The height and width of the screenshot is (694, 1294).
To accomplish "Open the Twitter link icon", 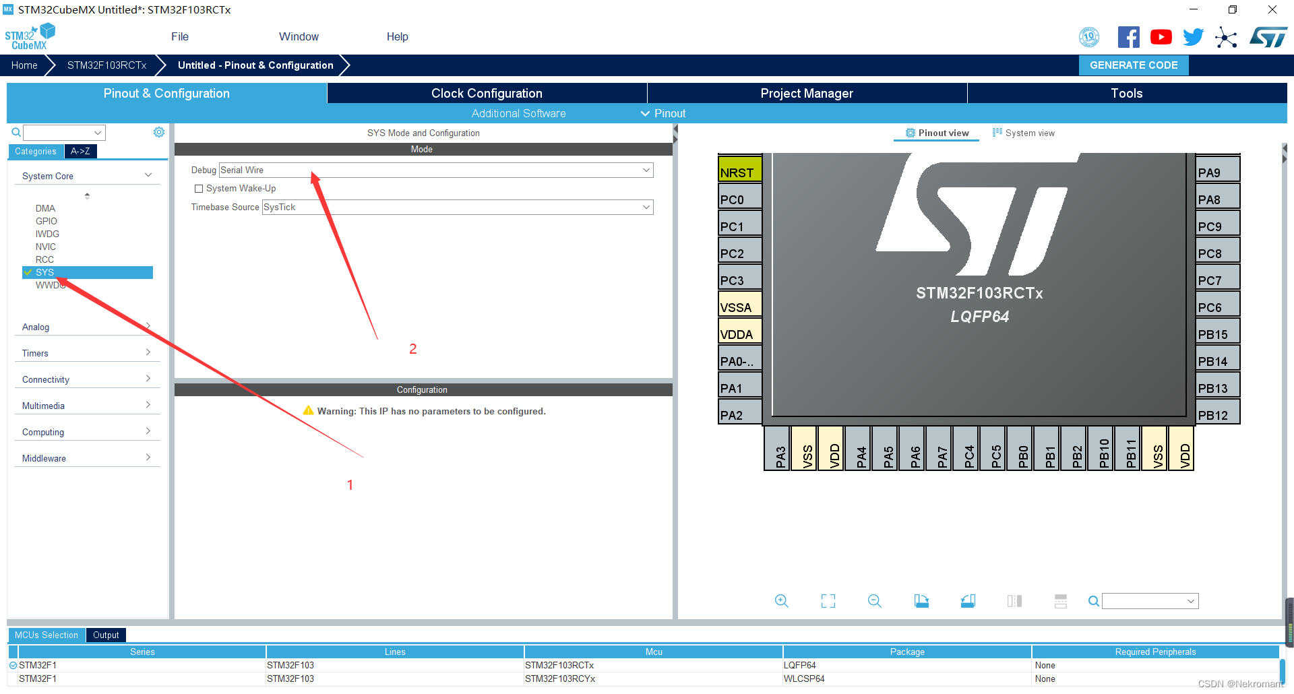I will click(1193, 37).
